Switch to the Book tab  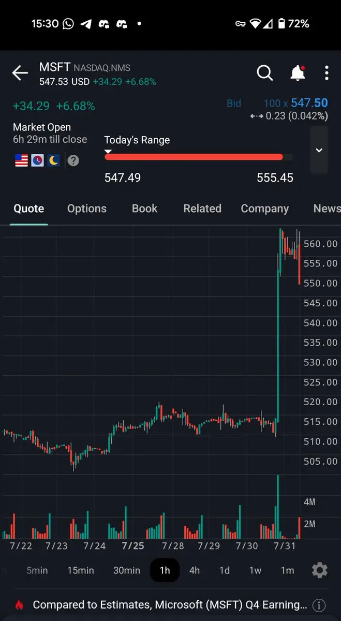[145, 209]
